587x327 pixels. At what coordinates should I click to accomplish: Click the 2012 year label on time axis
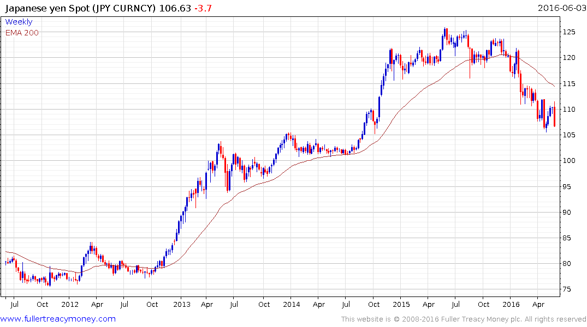point(70,305)
